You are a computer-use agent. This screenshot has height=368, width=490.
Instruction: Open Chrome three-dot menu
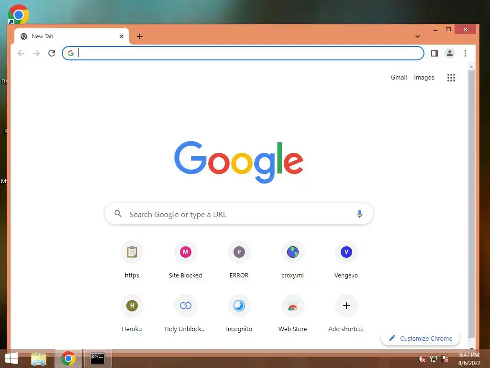(x=465, y=53)
